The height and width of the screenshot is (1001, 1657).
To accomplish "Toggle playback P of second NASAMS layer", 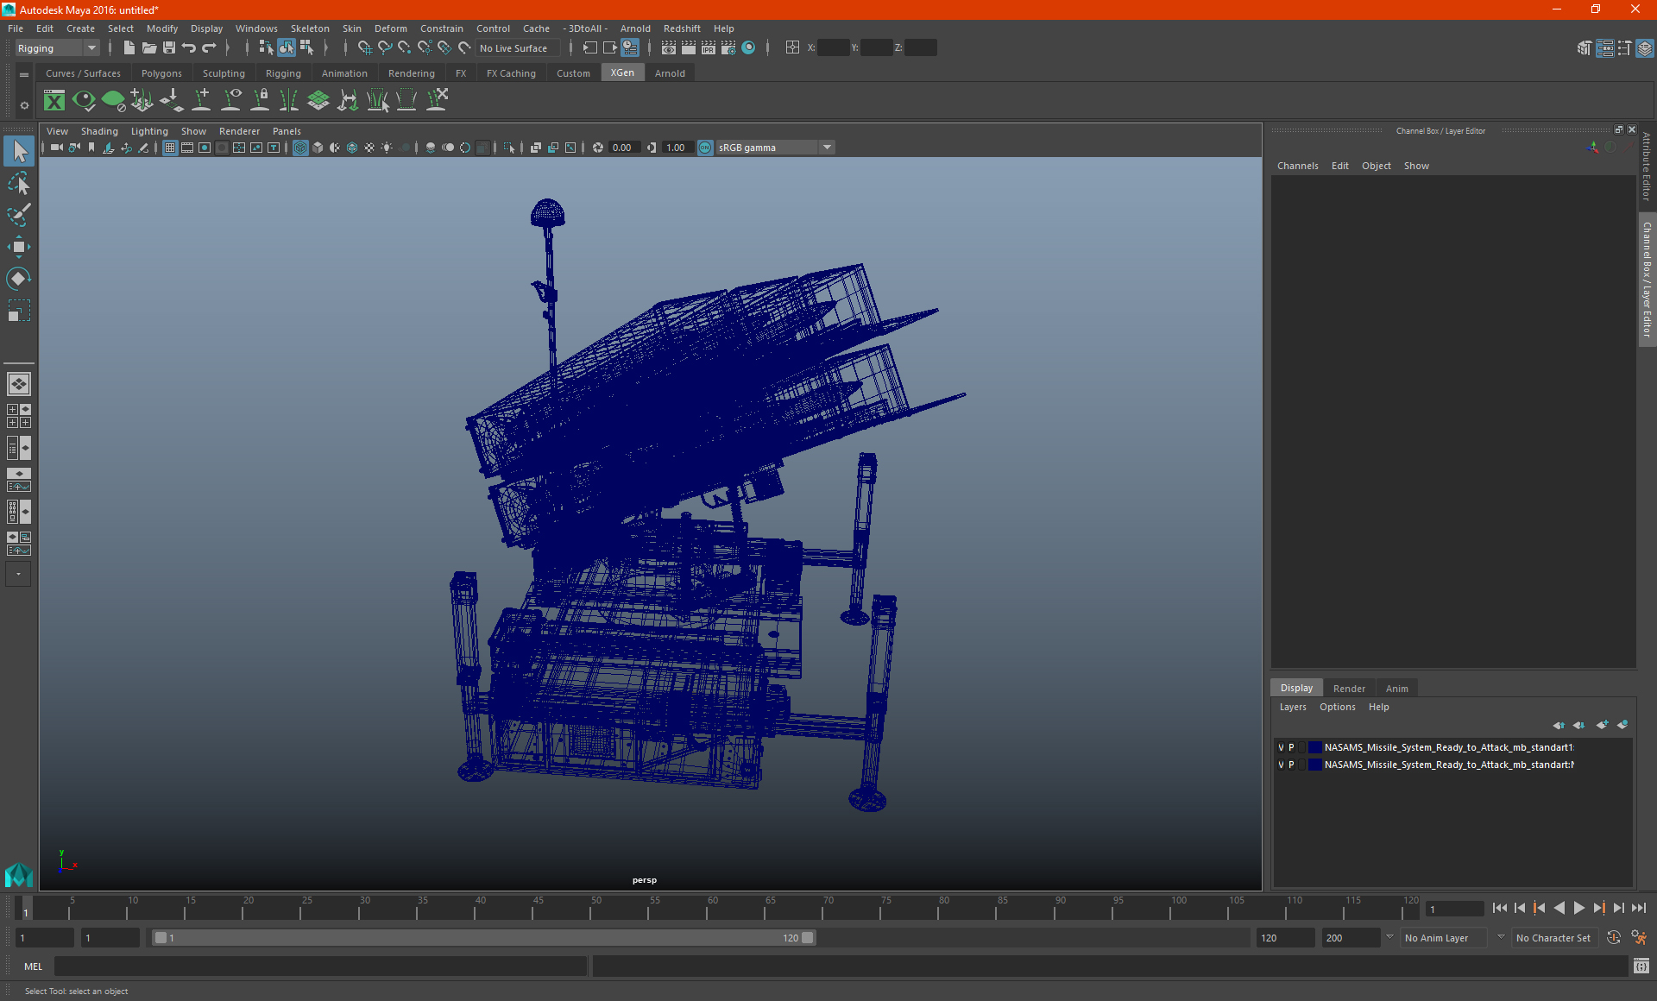I will point(1291,765).
